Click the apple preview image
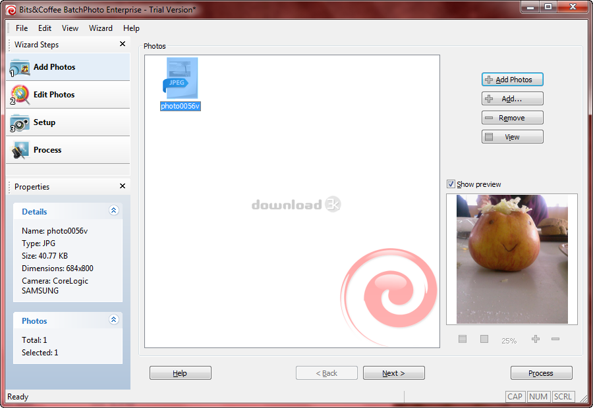 512,259
